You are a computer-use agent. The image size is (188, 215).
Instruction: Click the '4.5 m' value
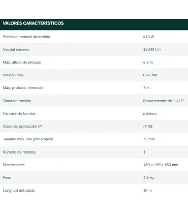[148, 62]
